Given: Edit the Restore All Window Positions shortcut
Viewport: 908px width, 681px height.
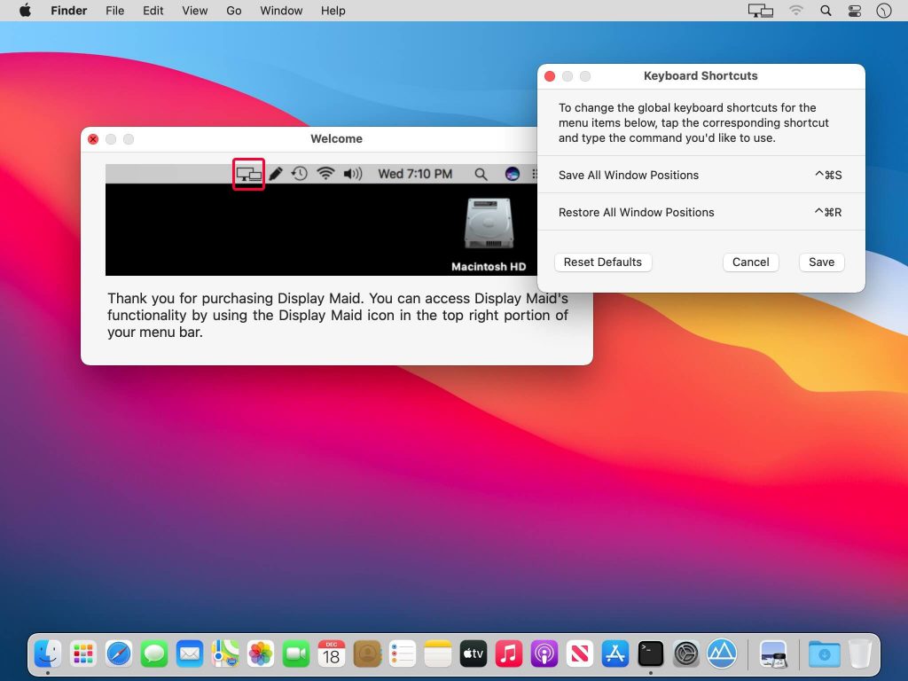Looking at the screenshot, I should coord(827,213).
